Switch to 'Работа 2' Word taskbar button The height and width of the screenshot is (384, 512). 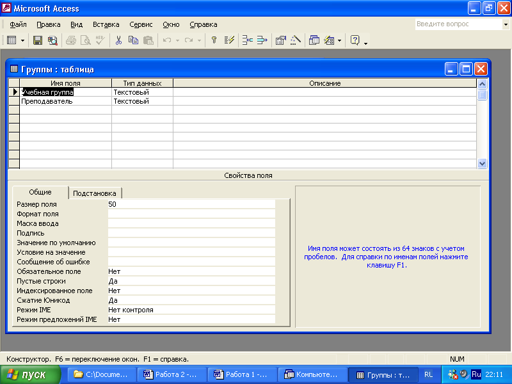click(x=172, y=374)
